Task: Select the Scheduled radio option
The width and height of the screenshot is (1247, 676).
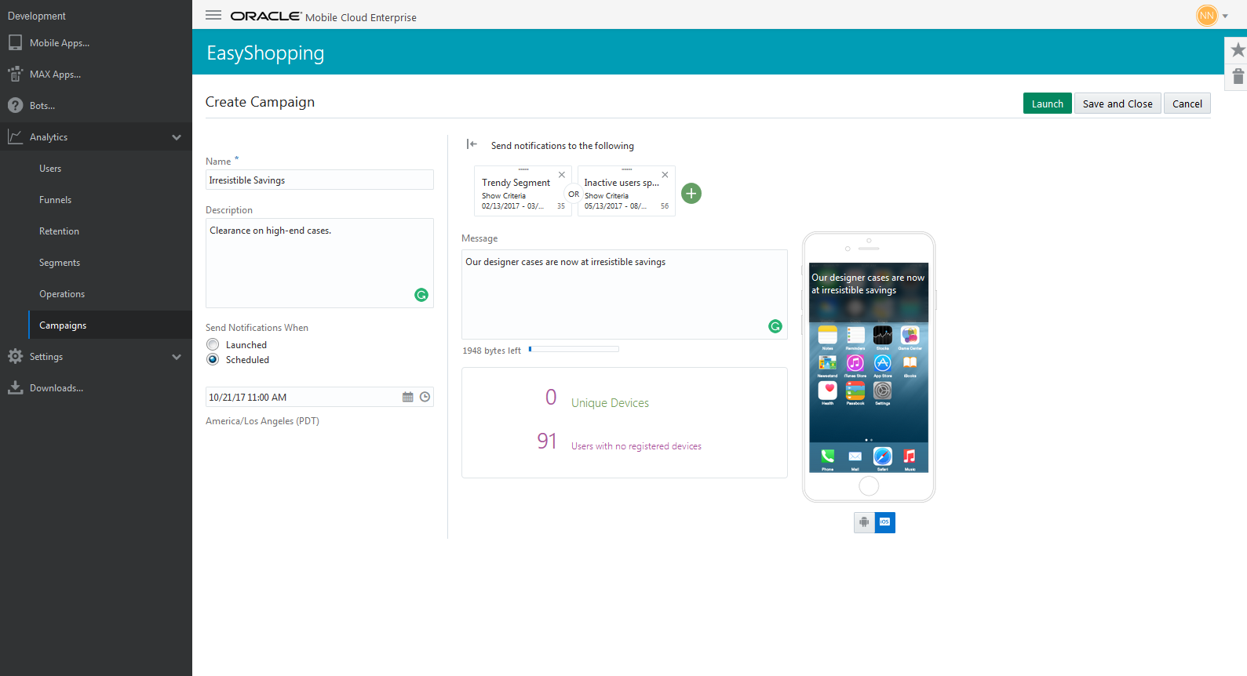Action: [213, 359]
